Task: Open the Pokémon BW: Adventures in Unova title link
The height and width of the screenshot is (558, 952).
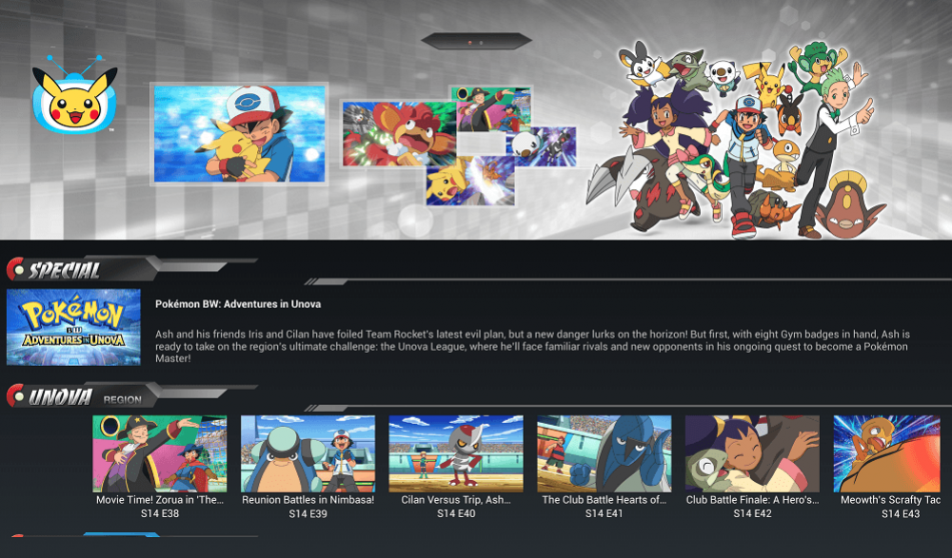Action: coord(238,304)
